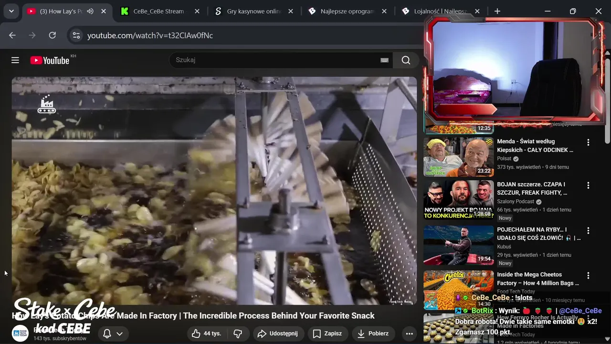Visit the Kubuś channel
Viewport: 611px width, 344px height.
[x=504, y=247]
